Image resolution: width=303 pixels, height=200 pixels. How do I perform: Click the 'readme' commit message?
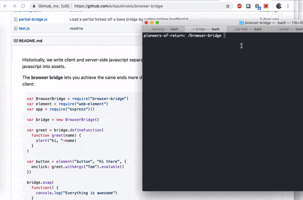77,28
